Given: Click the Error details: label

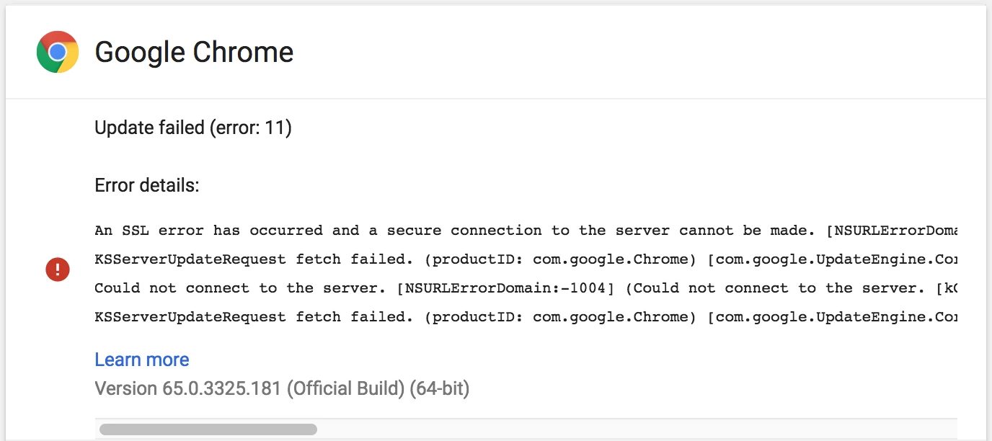Looking at the screenshot, I should (147, 185).
